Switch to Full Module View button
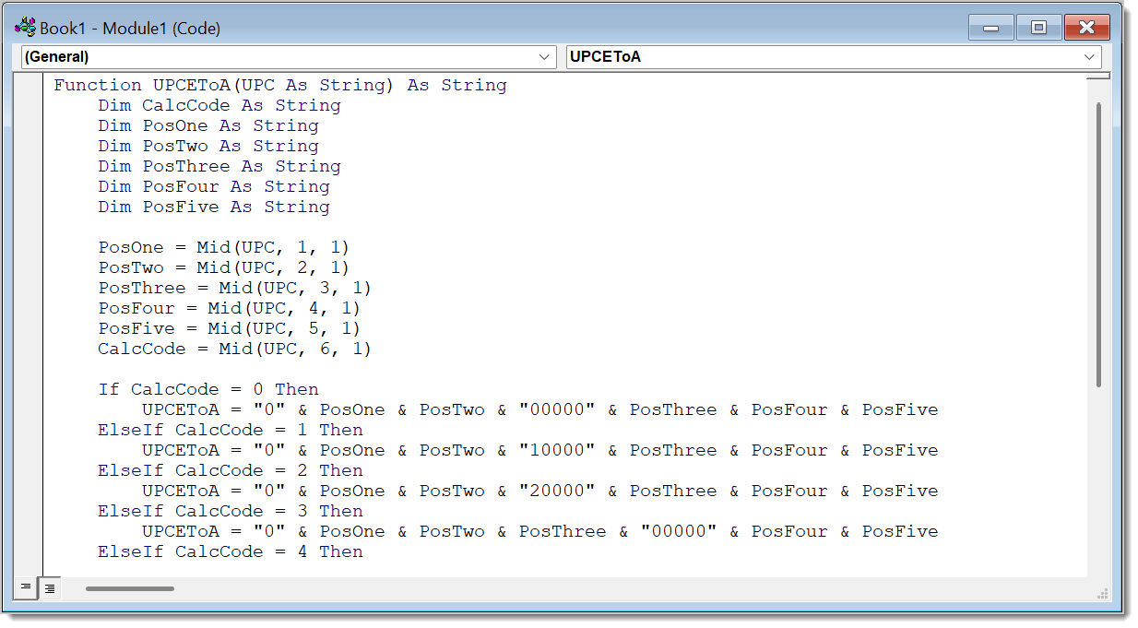 coord(49,587)
